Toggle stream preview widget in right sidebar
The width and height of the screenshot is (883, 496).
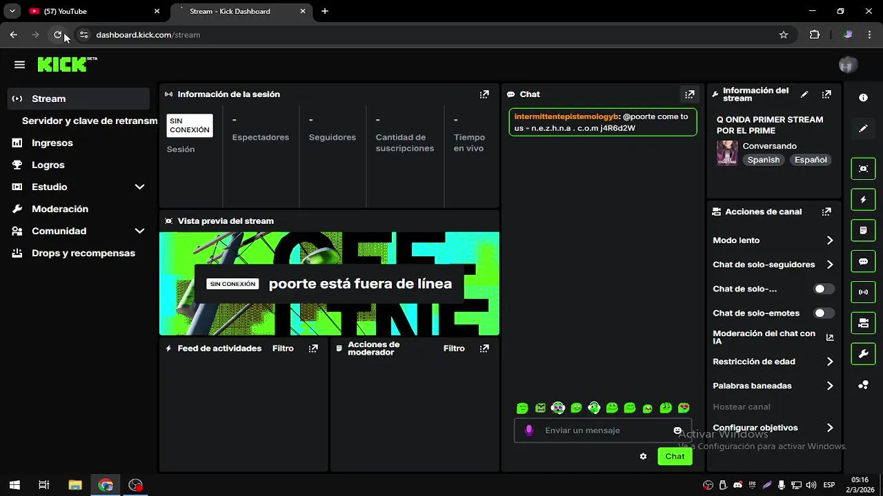tap(863, 169)
